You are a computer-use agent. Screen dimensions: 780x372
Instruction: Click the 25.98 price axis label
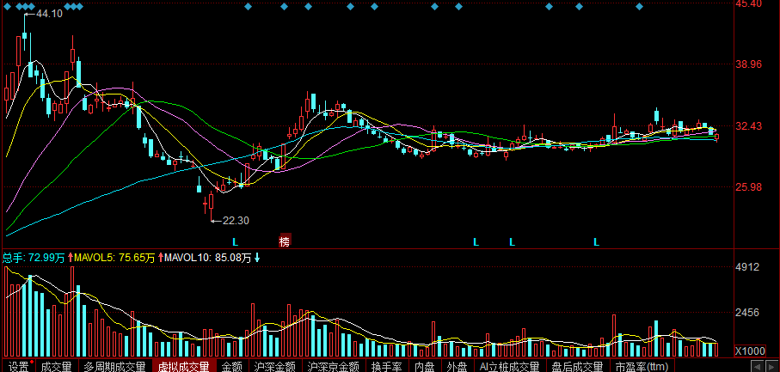(x=751, y=187)
